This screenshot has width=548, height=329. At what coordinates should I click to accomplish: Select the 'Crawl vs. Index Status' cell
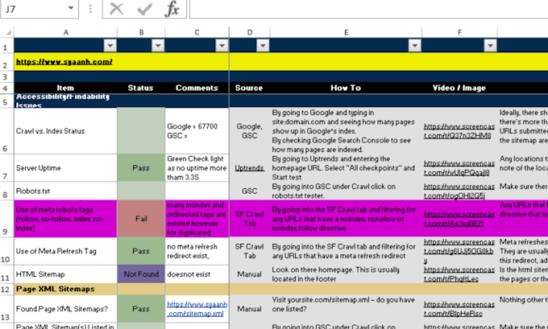point(66,131)
